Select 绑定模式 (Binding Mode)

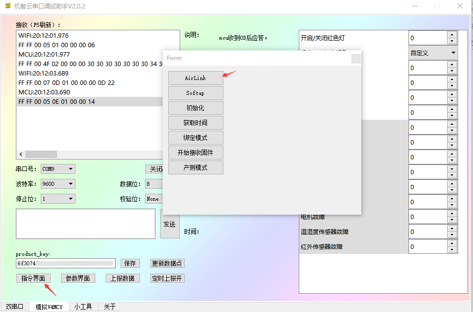[x=196, y=138]
